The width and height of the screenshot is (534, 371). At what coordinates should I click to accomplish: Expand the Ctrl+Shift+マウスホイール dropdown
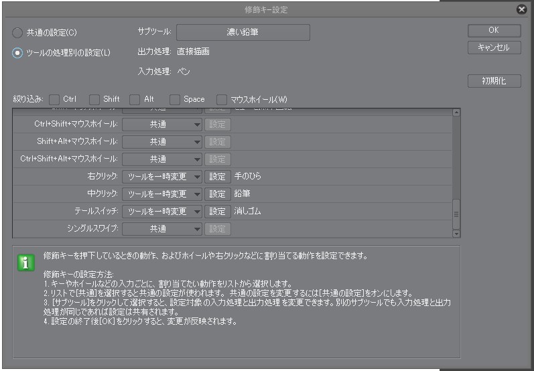coord(161,125)
